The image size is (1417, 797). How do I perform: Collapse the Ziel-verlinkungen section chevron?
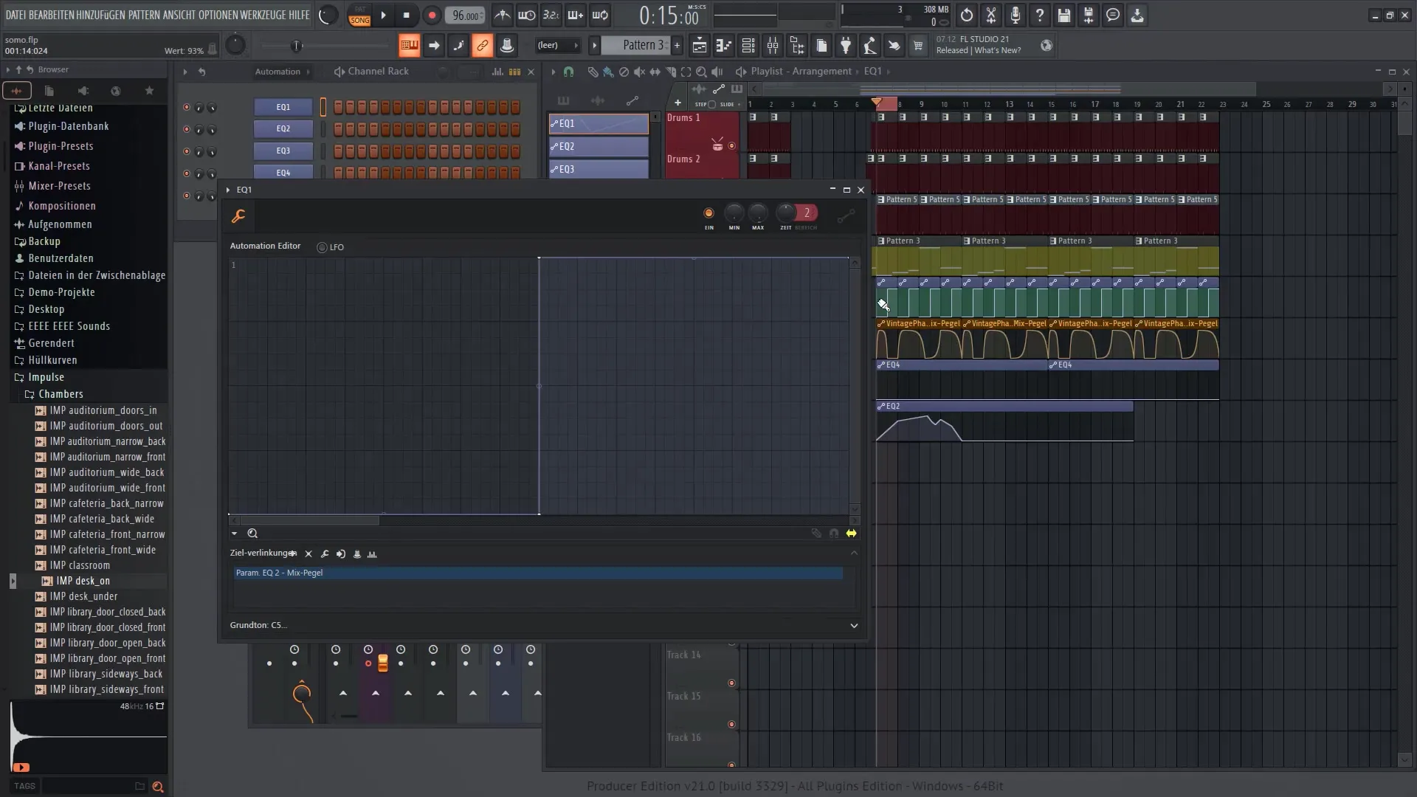tap(854, 553)
